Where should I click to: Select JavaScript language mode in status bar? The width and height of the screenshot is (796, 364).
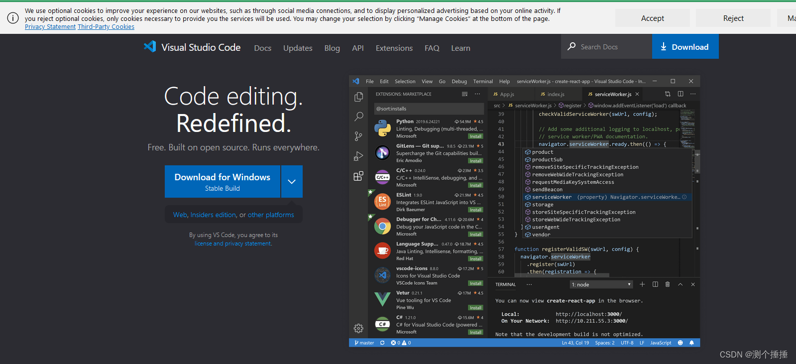coord(661,343)
